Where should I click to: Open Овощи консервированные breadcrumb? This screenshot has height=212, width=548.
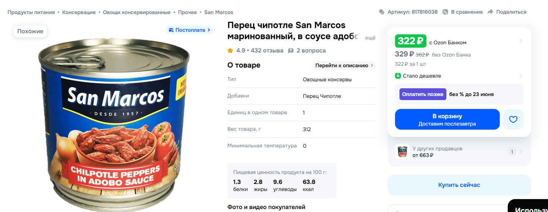(137, 12)
